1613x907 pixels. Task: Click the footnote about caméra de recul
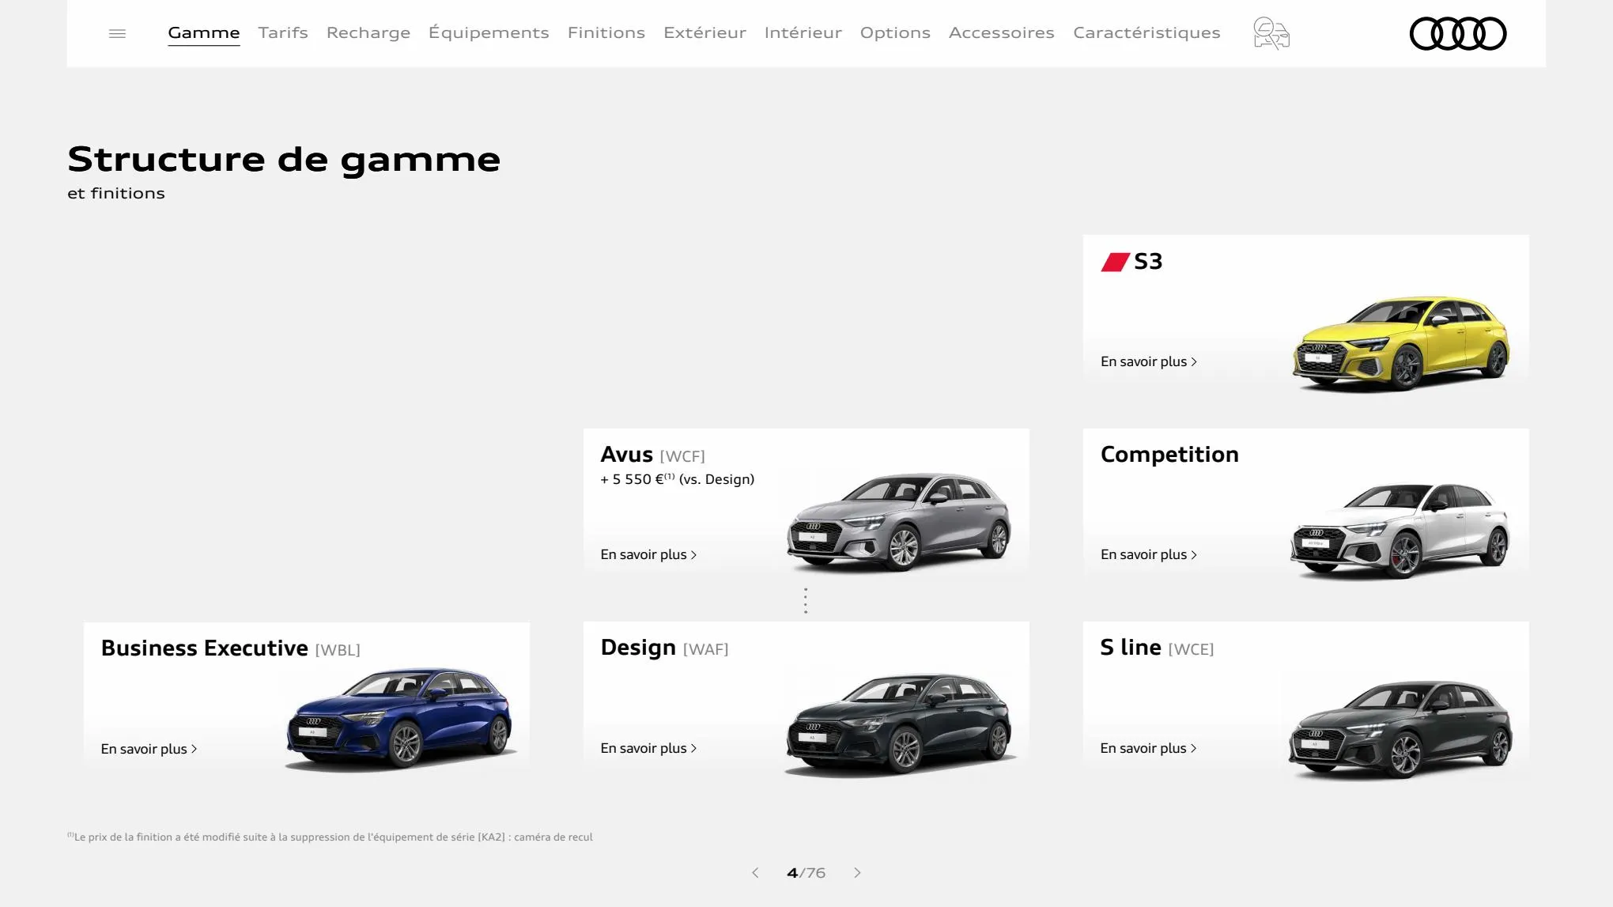(x=330, y=837)
